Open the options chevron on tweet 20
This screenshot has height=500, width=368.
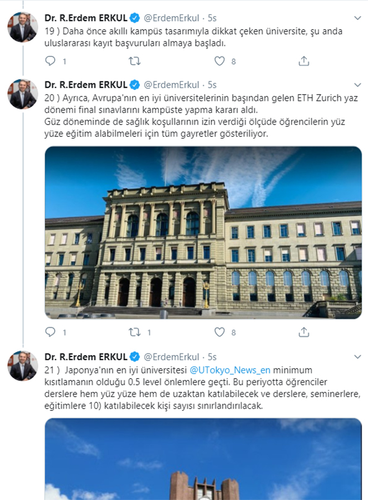pos(358,85)
